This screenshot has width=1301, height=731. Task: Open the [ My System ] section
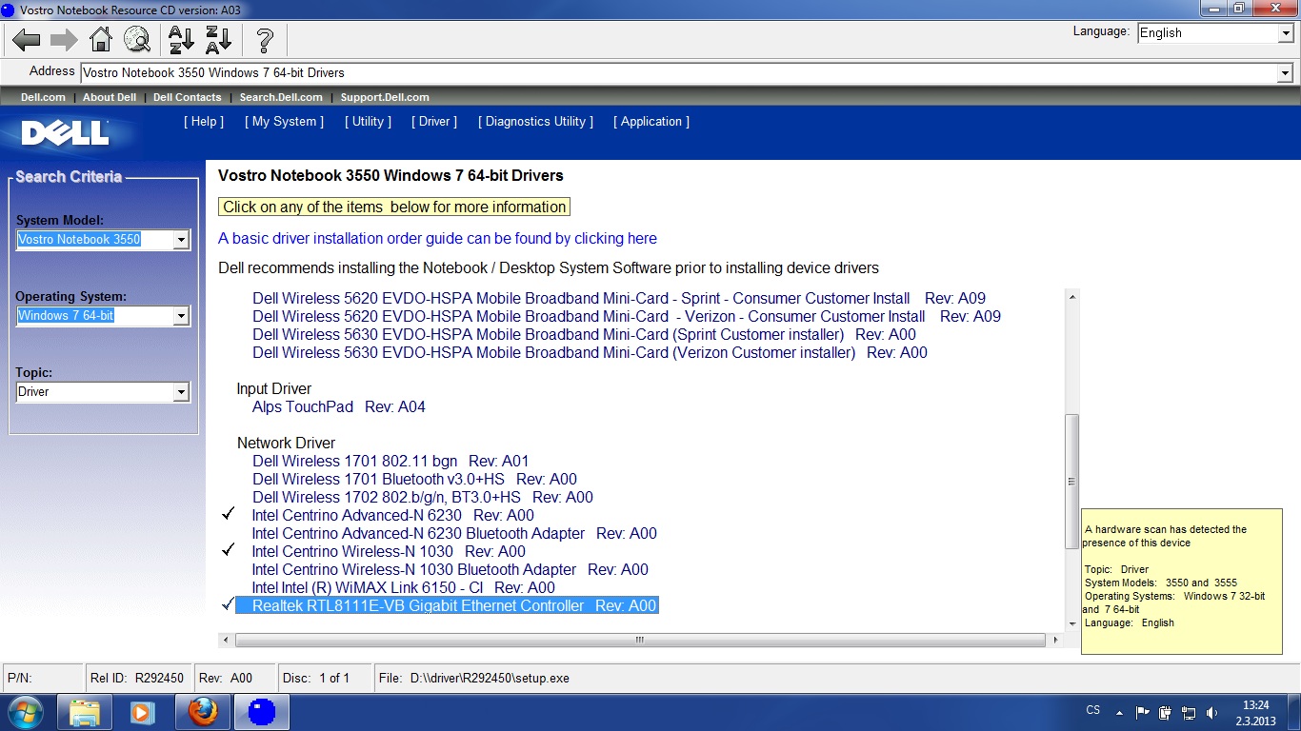tap(284, 122)
